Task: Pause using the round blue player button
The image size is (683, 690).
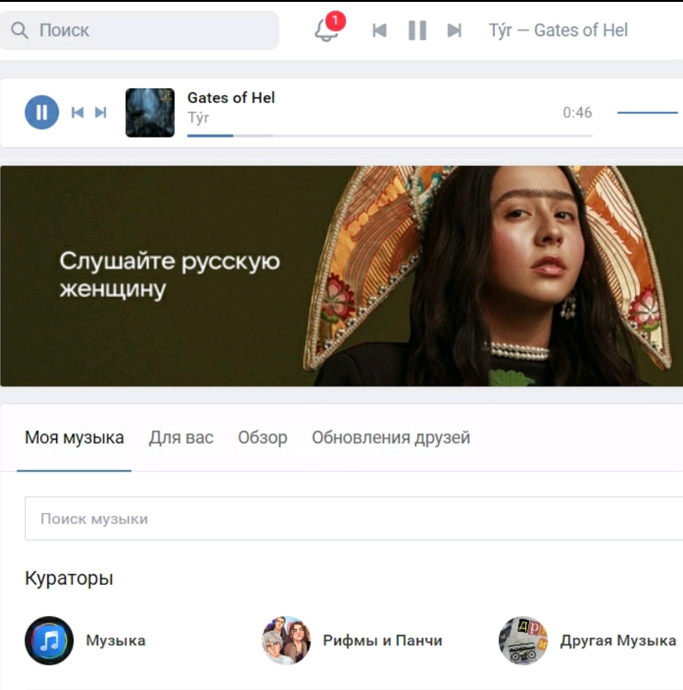Action: [x=42, y=112]
